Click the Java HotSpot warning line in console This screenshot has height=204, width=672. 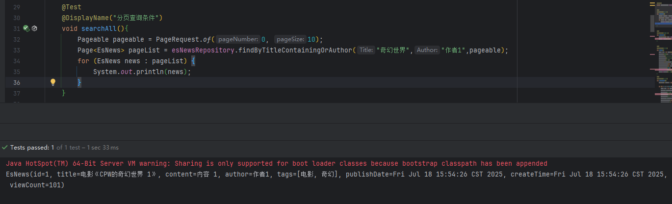tap(277, 163)
